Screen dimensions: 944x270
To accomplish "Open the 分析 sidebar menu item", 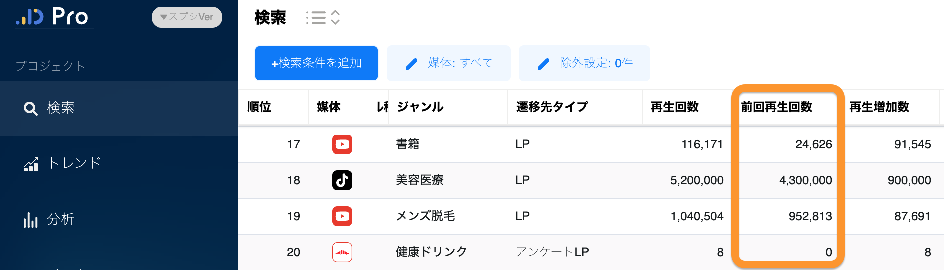I will tap(61, 219).
